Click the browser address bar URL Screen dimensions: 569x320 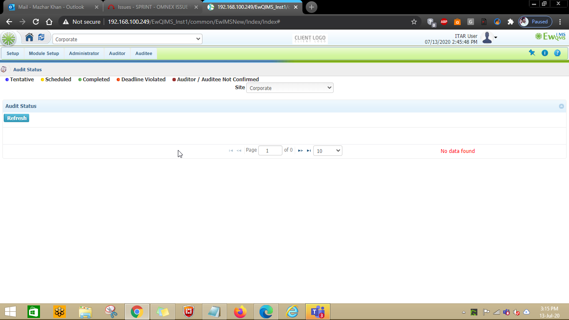(x=194, y=22)
